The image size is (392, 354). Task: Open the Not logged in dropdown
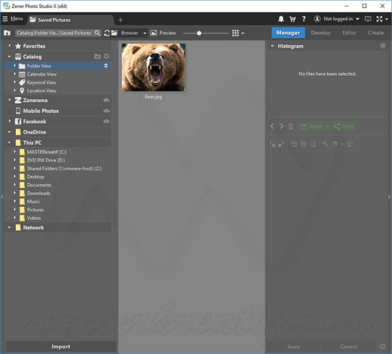tap(357, 19)
